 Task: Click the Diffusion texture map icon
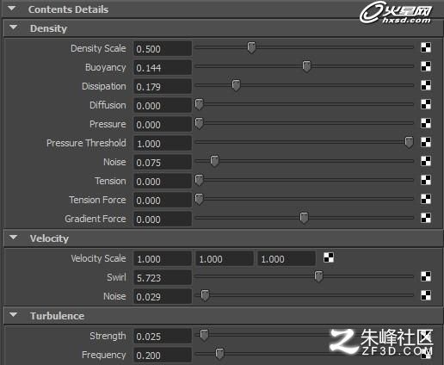(426, 104)
